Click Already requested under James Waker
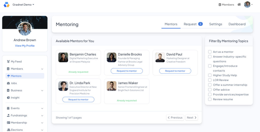The image size is (260, 132). (x=127, y=101)
